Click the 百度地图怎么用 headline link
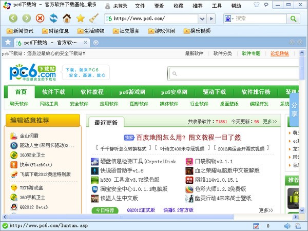This screenshot has width=308, height=231. pyautogui.click(x=188, y=138)
